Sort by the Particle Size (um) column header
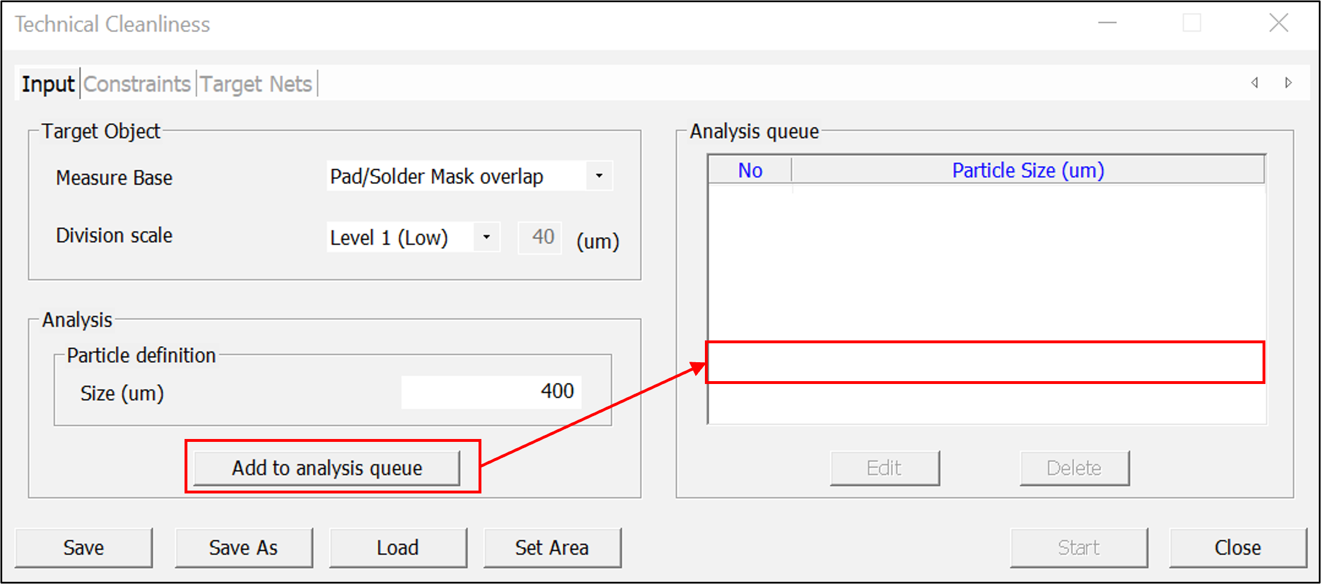This screenshot has width=1321, height=584. coord(1028,170)
